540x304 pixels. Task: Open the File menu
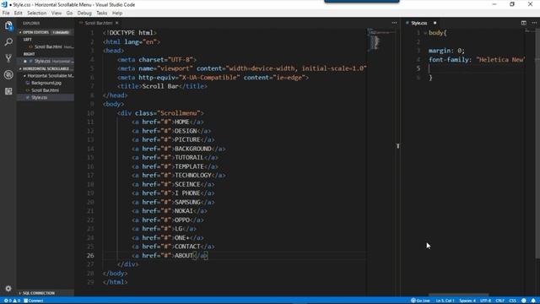(6, 14)
